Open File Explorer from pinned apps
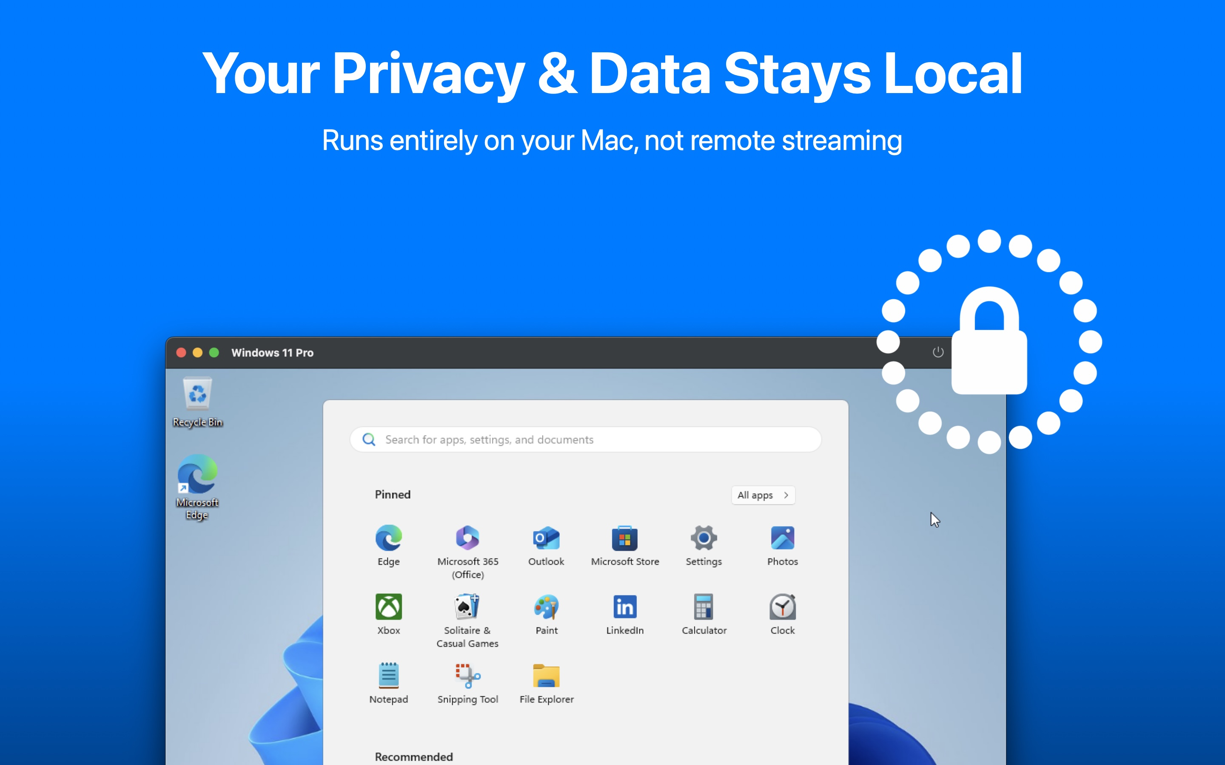The width and height of the screenshot is (1225, 765). [546, 683]
